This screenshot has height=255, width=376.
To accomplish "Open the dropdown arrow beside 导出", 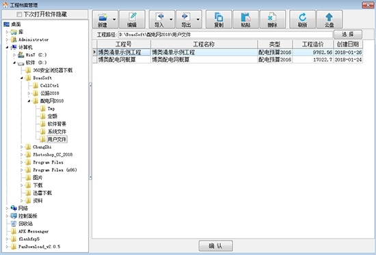I will (x=198, y=19).
